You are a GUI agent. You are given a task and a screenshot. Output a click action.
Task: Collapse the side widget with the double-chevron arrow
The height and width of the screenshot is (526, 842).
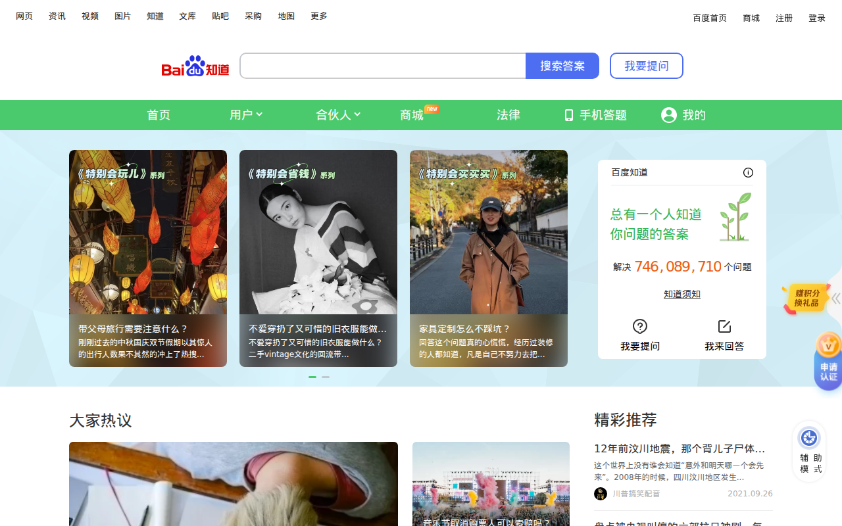point(835,298)
